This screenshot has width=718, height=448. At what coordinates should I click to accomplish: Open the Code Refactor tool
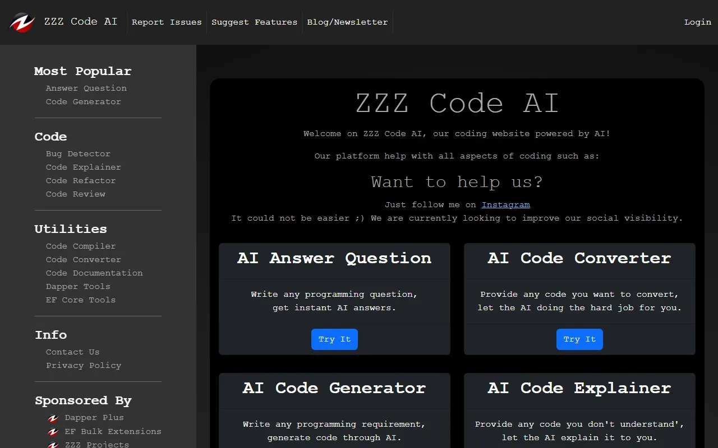pos(80,180)
